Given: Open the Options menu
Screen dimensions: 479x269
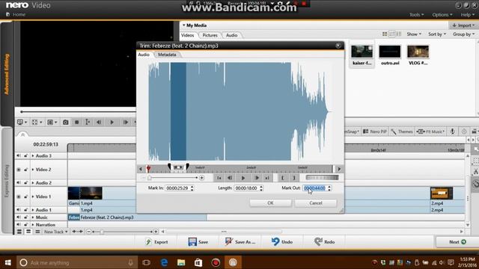Looking at the screenshot, I should pos(442,15).
